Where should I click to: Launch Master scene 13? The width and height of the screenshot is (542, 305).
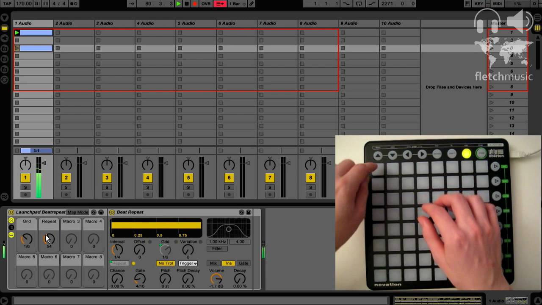click(492, 126)
